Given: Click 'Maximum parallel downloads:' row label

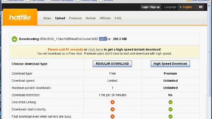Looking at the screenshot, I should (x=31, y=88).
